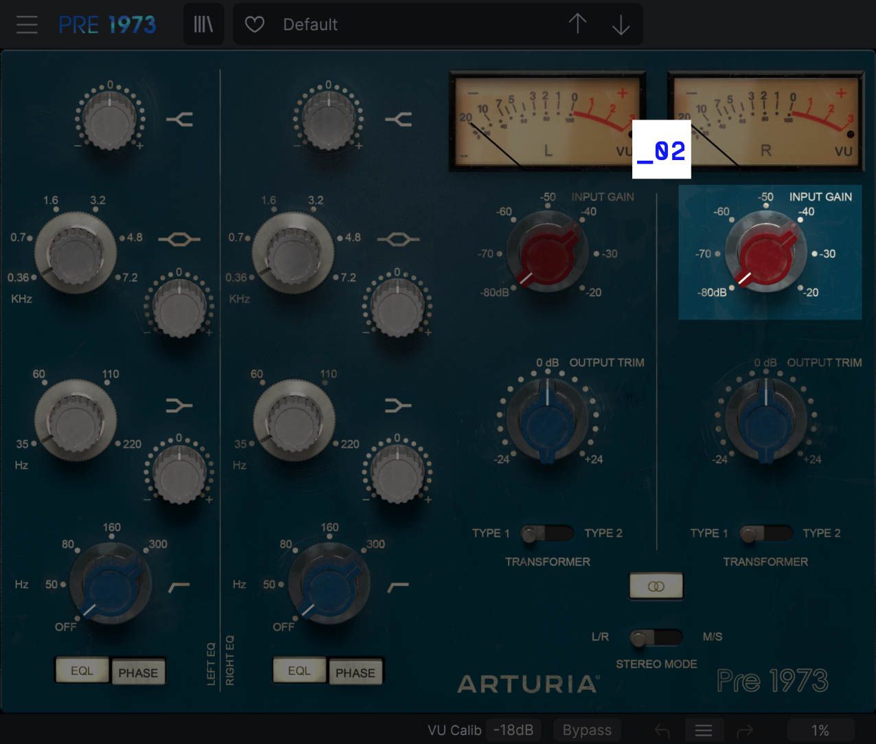Click left channel high-pass filter icon
Viewport: 876px width, 744px height.
(178, 586)
